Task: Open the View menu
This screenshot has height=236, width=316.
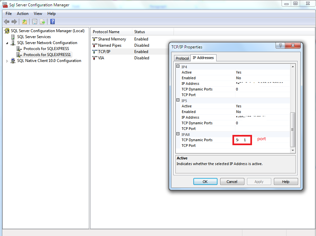Action: point(37,14)
